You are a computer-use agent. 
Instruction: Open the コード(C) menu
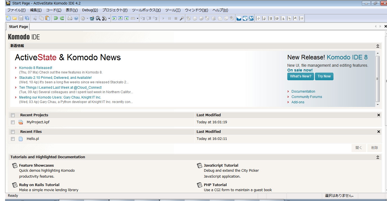click(54, 10)
